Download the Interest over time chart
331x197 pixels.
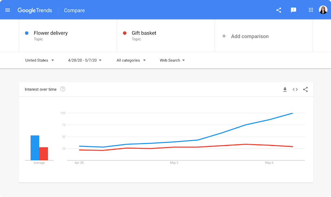[285, 90]
